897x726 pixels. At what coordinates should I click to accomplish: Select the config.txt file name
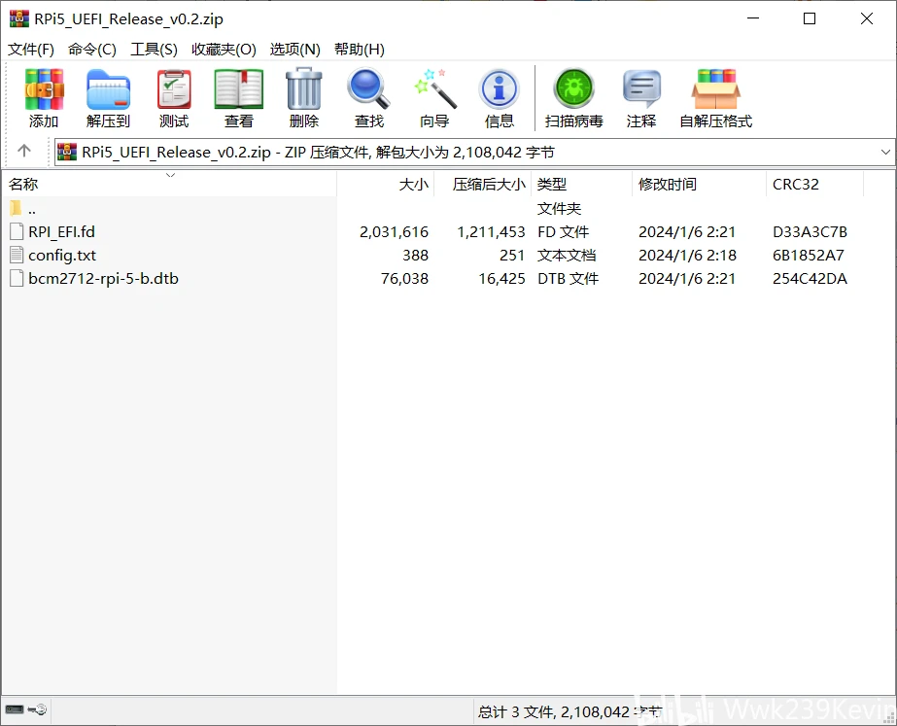pyautogui.click(x=62, y=256)
